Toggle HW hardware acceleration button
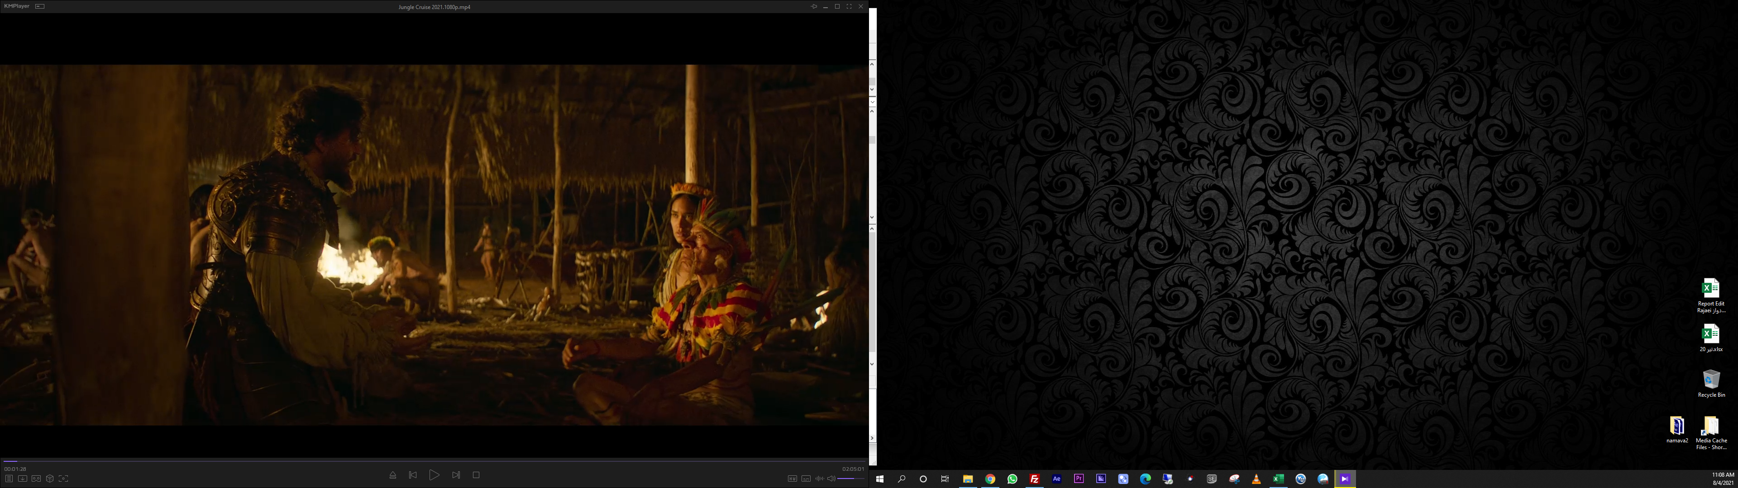This screenshot has width=1738, height=488. 792,479
